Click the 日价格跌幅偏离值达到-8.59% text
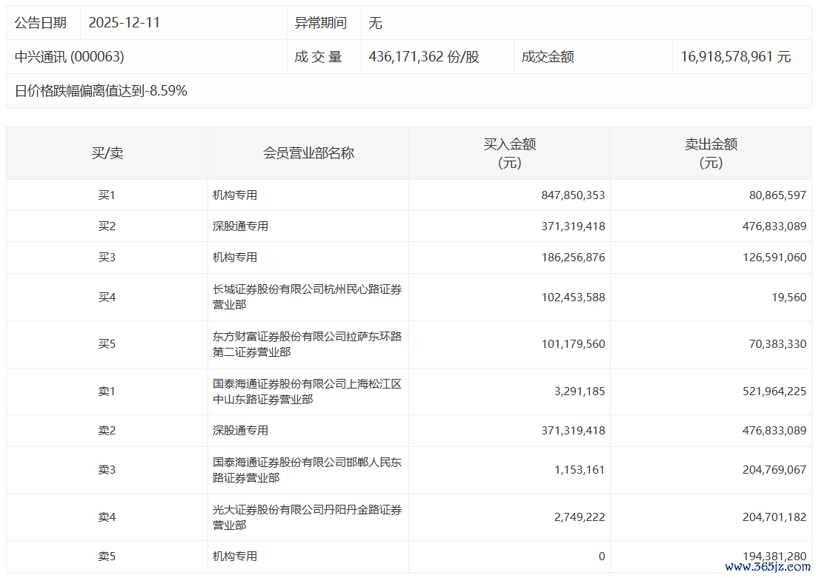816x578 pixels. click(101, 91)
